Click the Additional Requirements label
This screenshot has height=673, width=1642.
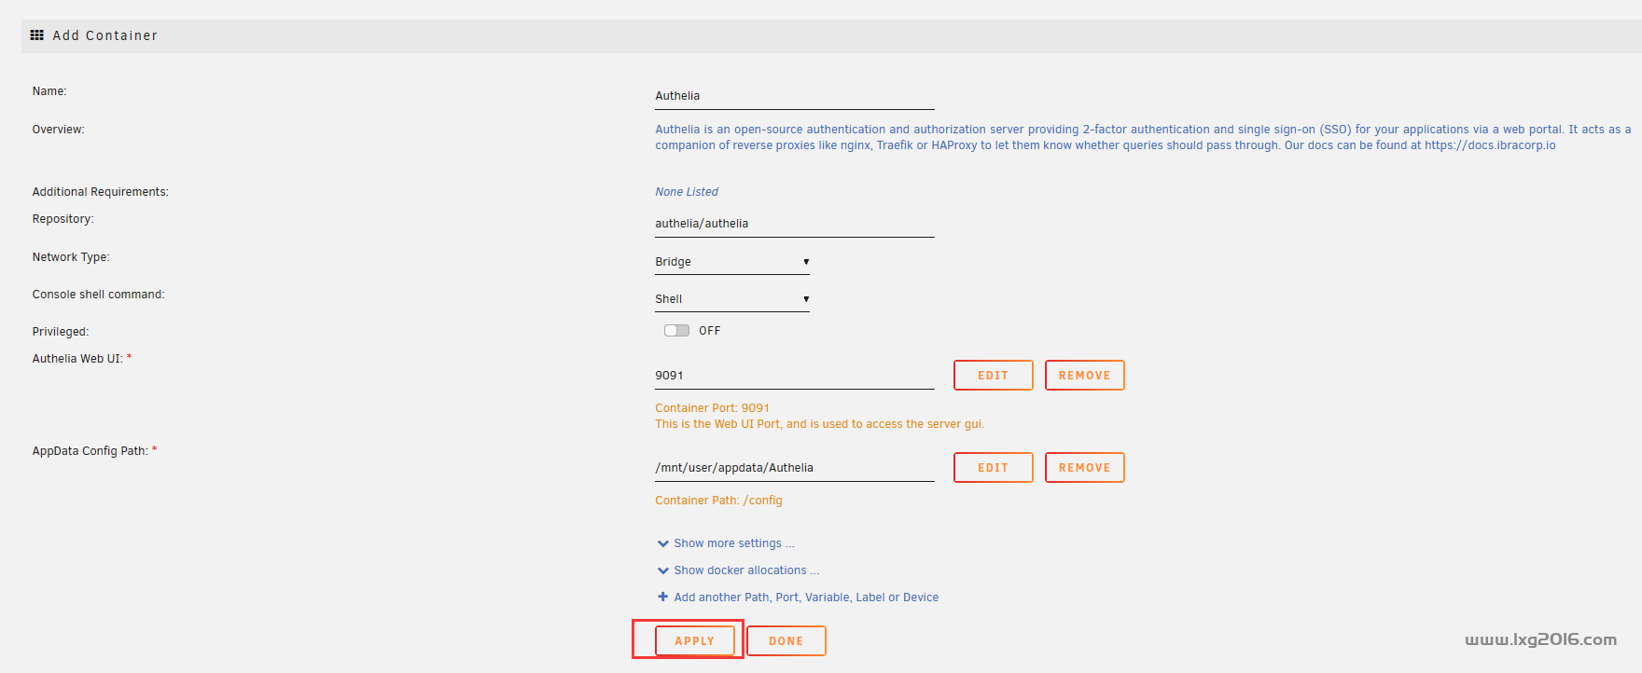tap(101, 192)
